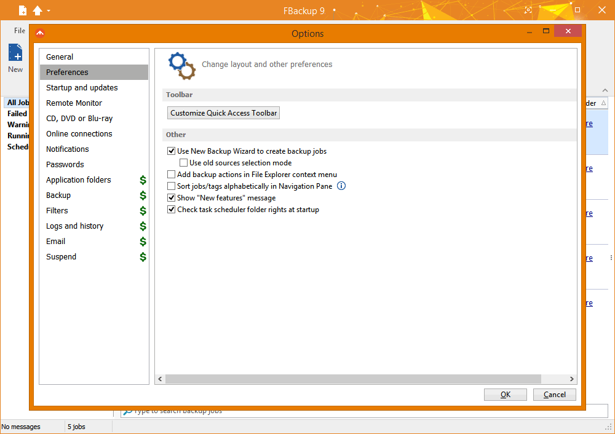
Task: Select Failed in the navigation pane
Action: tap(17, 113)
